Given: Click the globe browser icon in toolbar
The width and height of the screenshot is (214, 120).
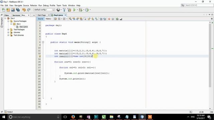Looking at the screenshot, I should click(x=58, y=10).
